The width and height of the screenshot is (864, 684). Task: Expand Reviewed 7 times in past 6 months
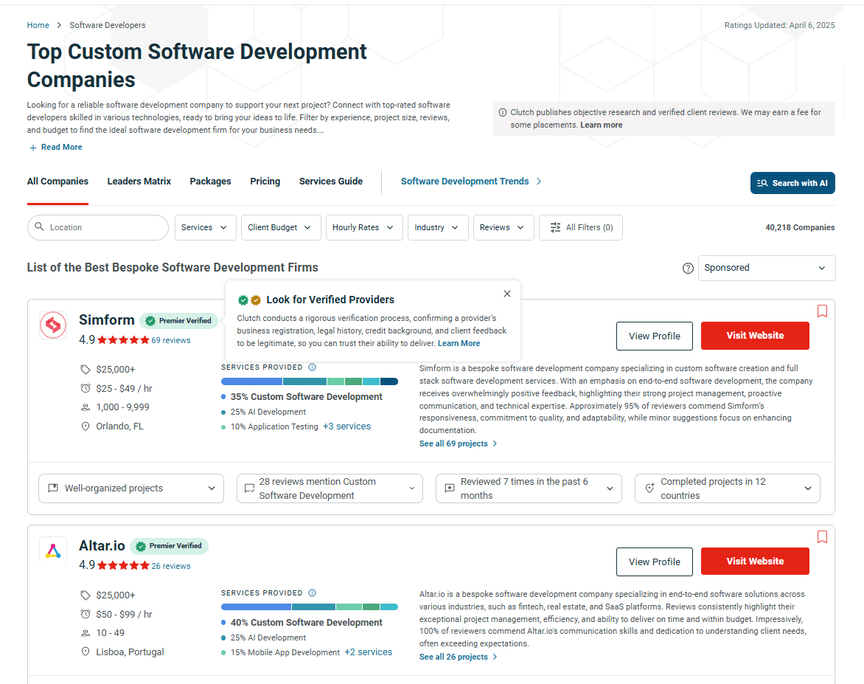click(529, 488)
